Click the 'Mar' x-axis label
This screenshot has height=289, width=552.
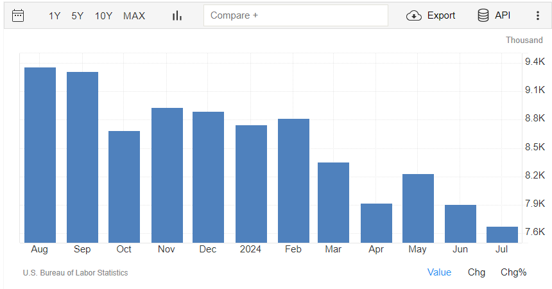[x=333, y=249]
